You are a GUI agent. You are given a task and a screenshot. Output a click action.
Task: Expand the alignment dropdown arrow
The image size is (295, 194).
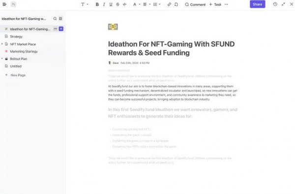coord(150,4)
